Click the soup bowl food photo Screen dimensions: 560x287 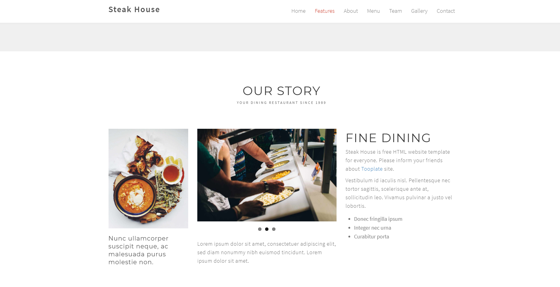pos(148,179)
